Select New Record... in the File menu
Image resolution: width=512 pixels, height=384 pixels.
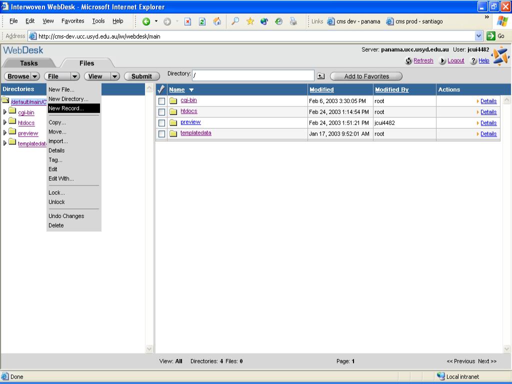74,108
